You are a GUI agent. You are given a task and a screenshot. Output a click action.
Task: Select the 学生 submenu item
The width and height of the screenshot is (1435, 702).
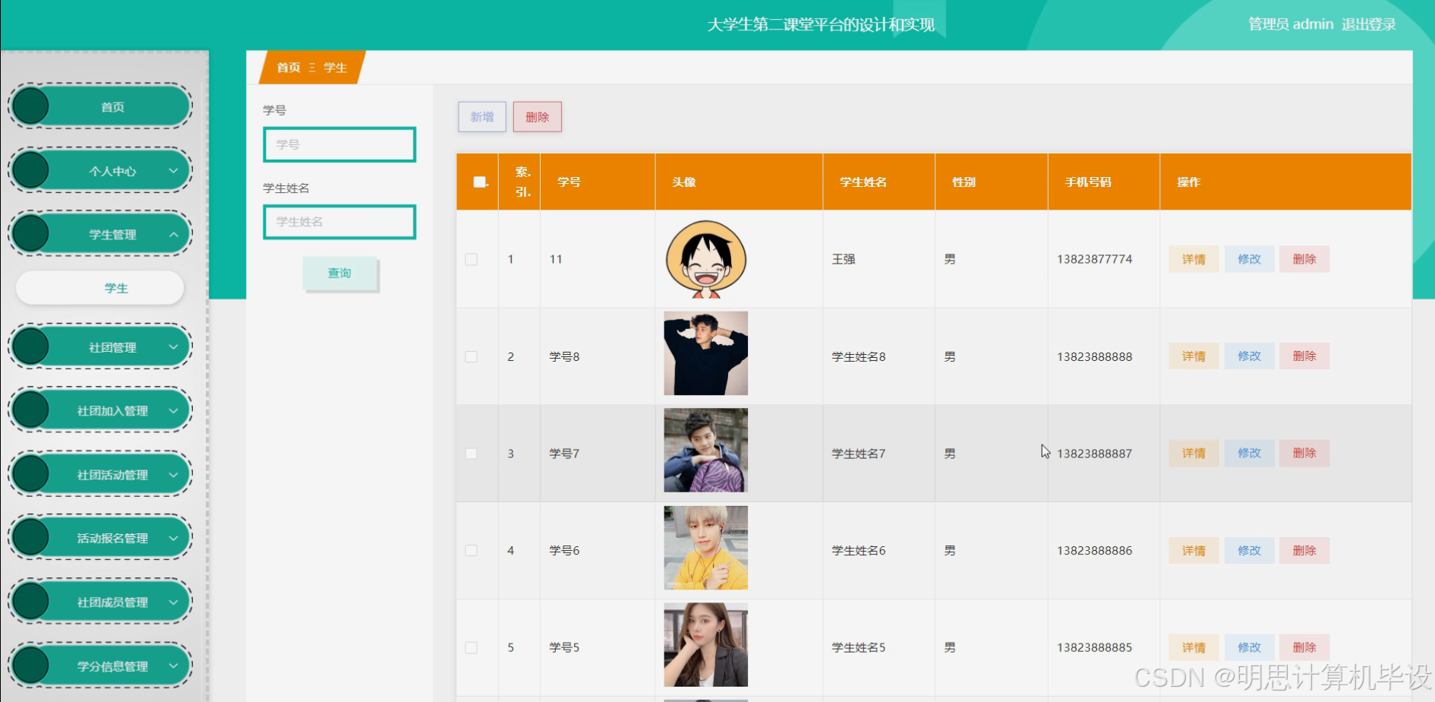point(100,288)
